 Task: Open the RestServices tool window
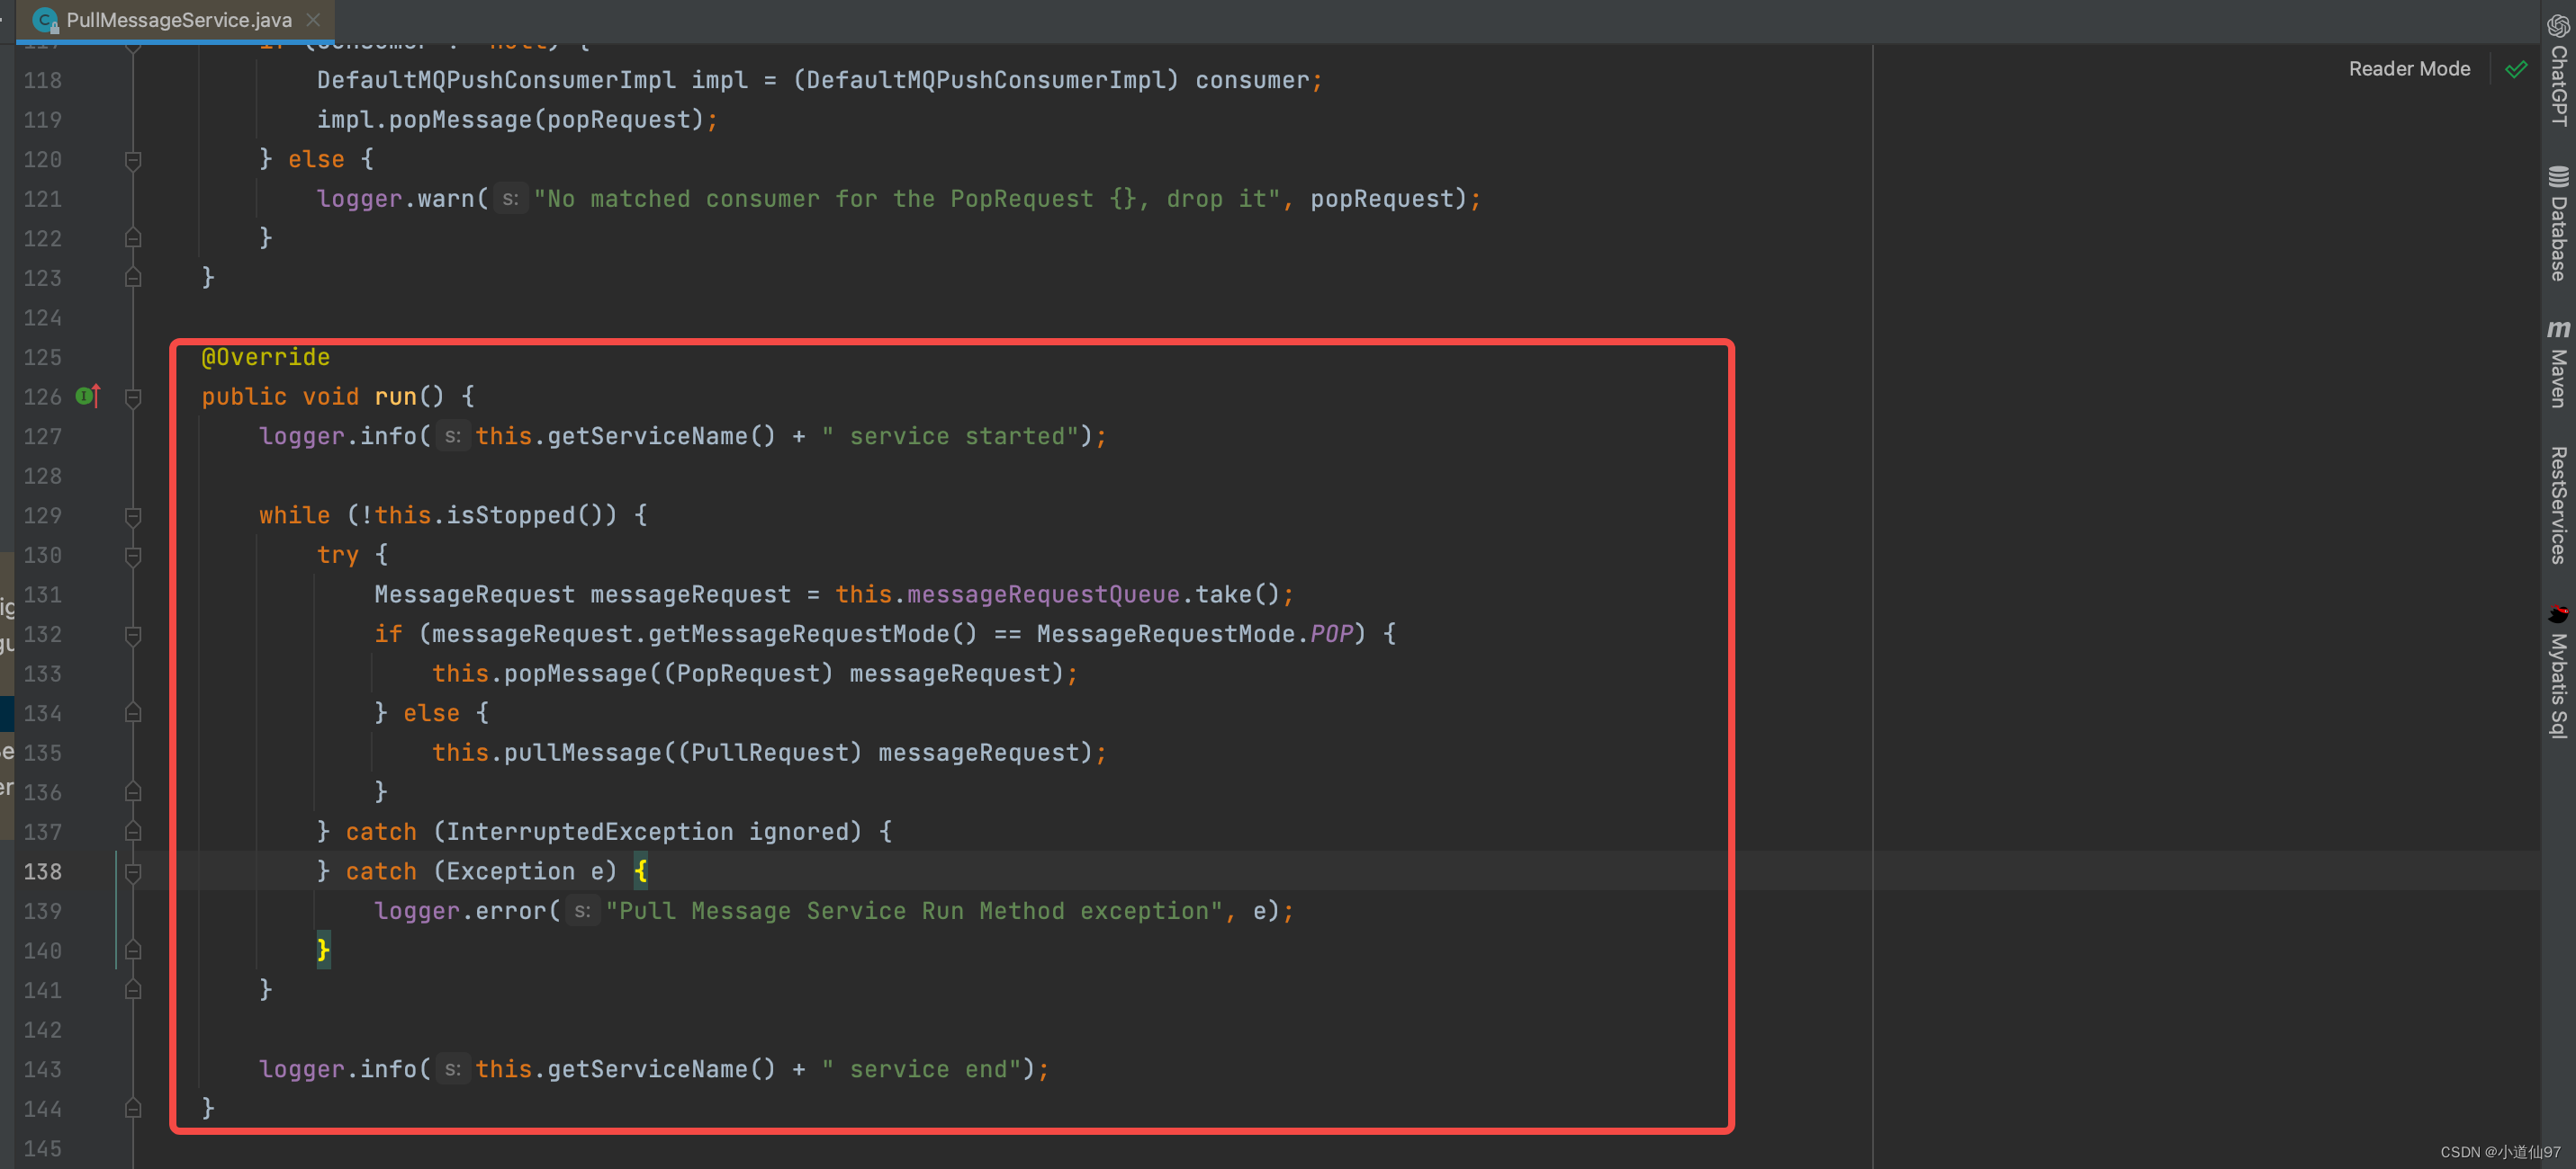tap(2558, 505)
